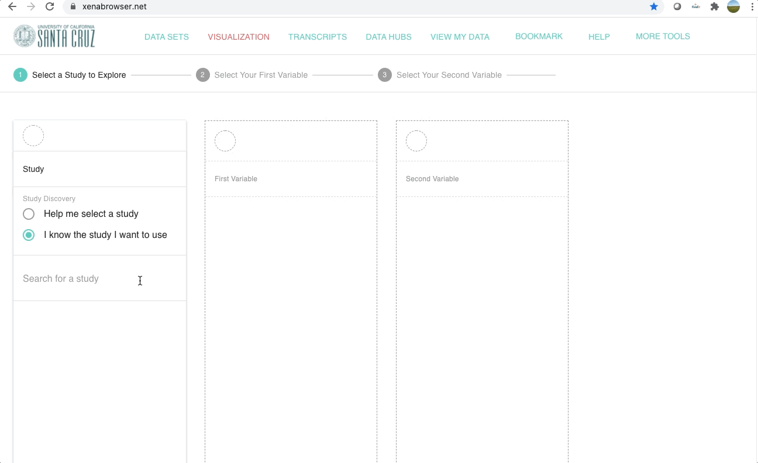
Task: Open the BOOKMARK menu
Action: click(x=539, y=36)
